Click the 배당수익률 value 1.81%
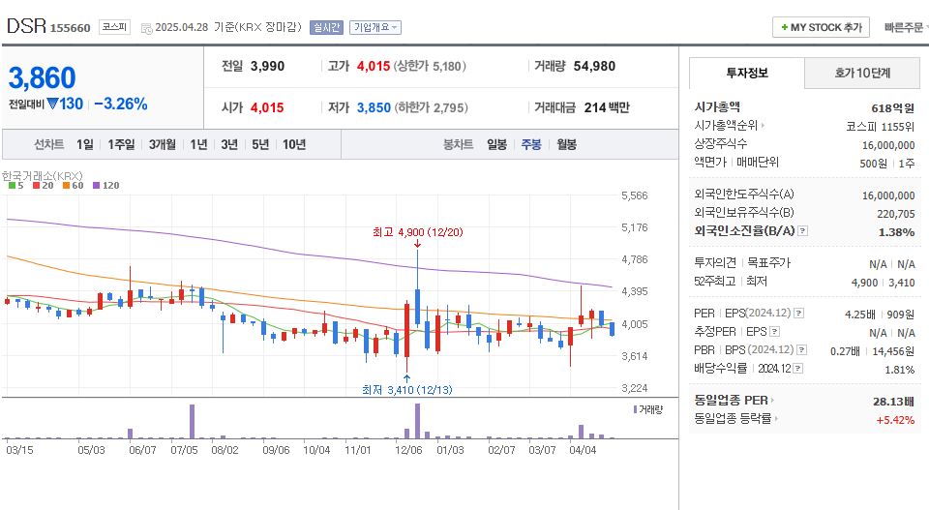929x510 pixels. tap(899, 370)
